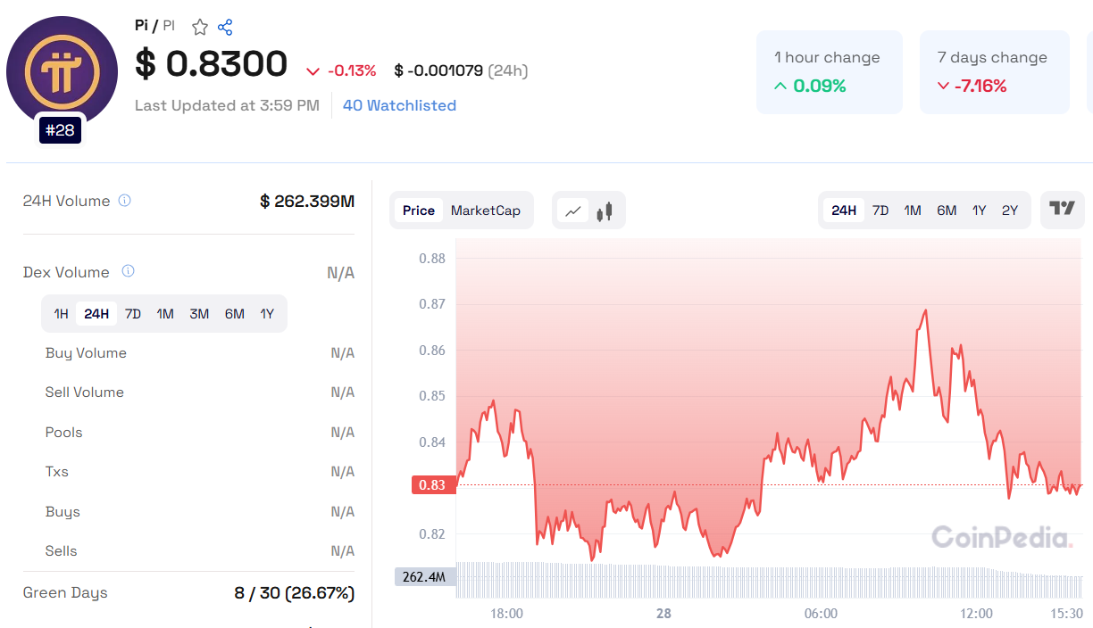Select the 2Y timeframe option

1010,210
